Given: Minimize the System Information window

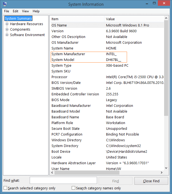Looking at the screenshot, I should (x=147, y=3).
